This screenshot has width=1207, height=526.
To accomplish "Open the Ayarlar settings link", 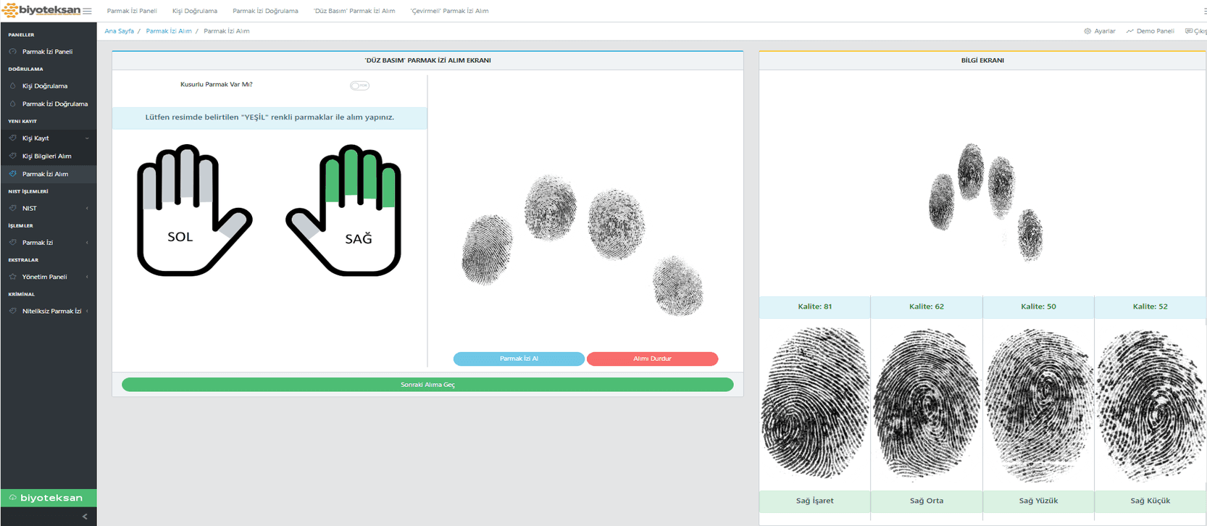I will click(1104, 31).
